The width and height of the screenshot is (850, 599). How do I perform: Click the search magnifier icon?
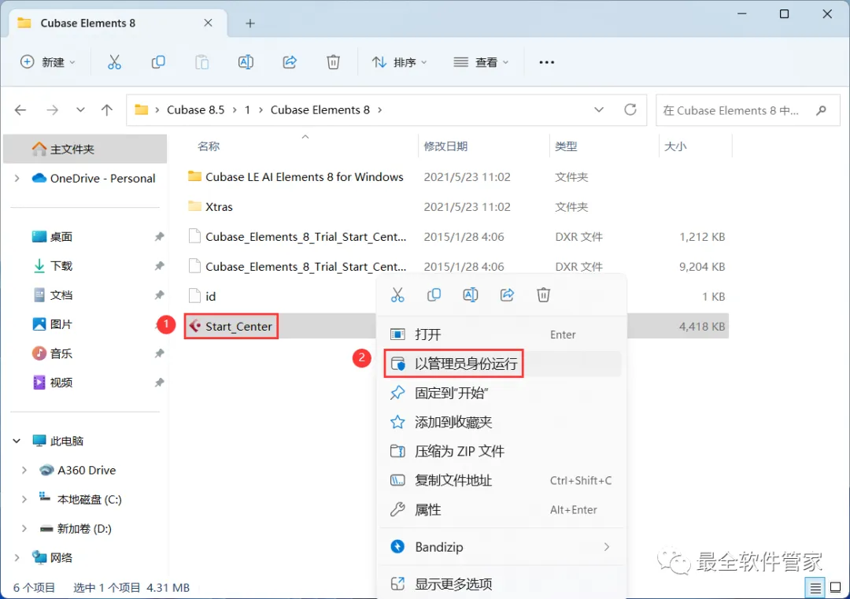[x=821, y=110]
